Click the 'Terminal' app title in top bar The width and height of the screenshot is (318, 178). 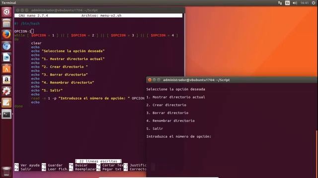coord(9,3)
